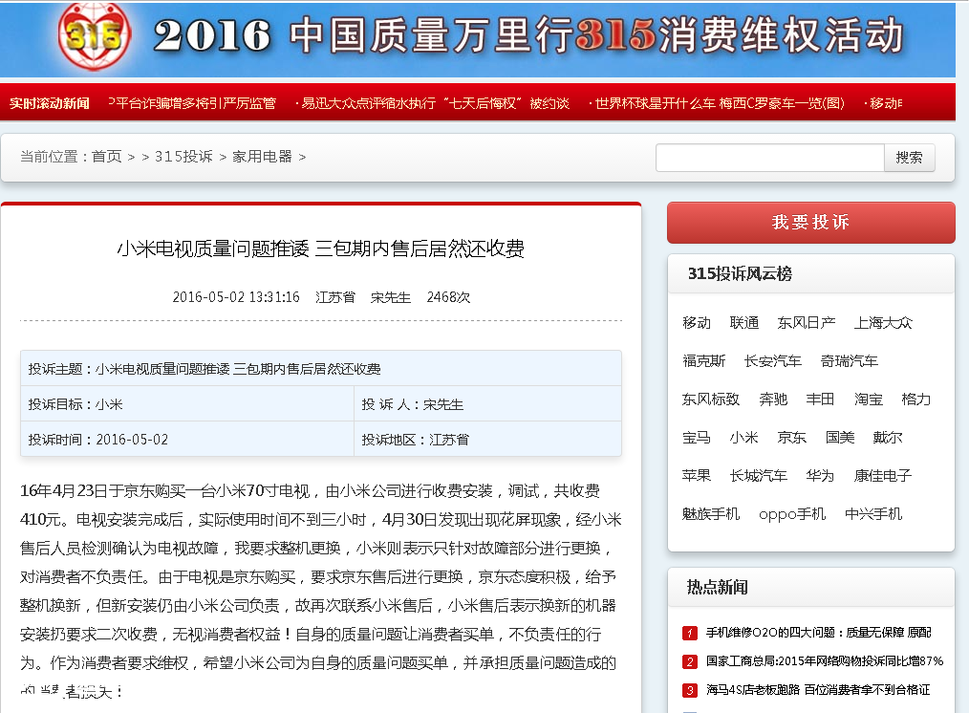Select 东风日产 in the complaint ranking
969x713 pixels.
pos(807,322)
